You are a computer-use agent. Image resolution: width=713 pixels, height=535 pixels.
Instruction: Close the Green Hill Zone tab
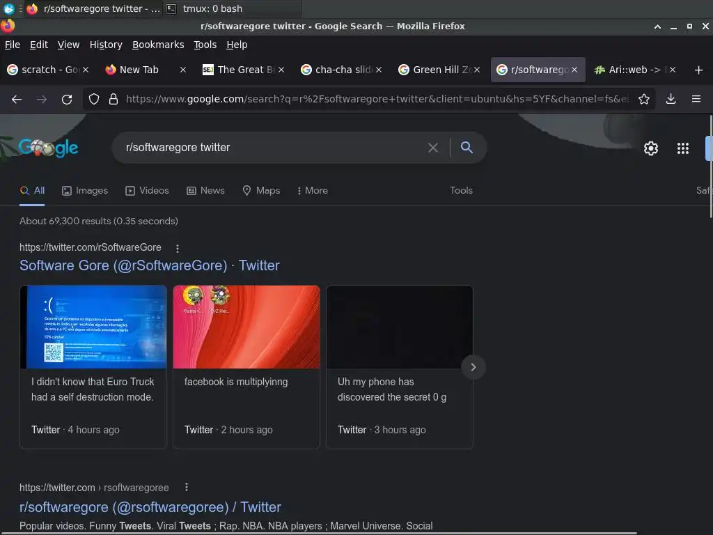tap(476, 70)
